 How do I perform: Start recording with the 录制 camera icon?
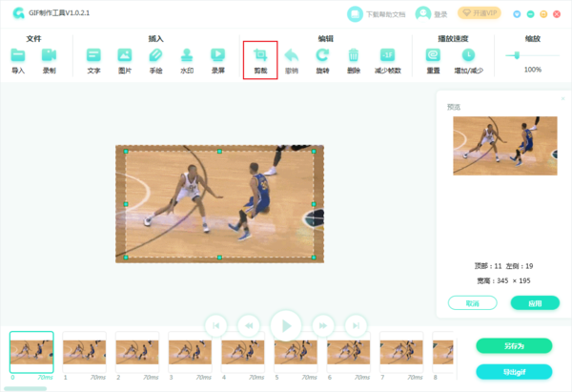click(49, 55)
